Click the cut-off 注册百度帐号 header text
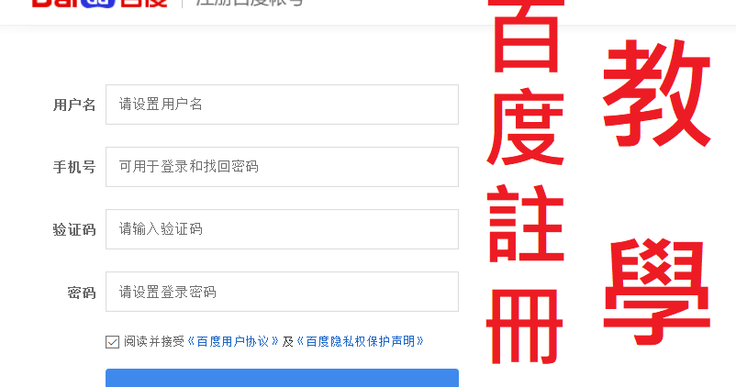The width and height of the screenshot is (736, 387). tap(251, 3)
